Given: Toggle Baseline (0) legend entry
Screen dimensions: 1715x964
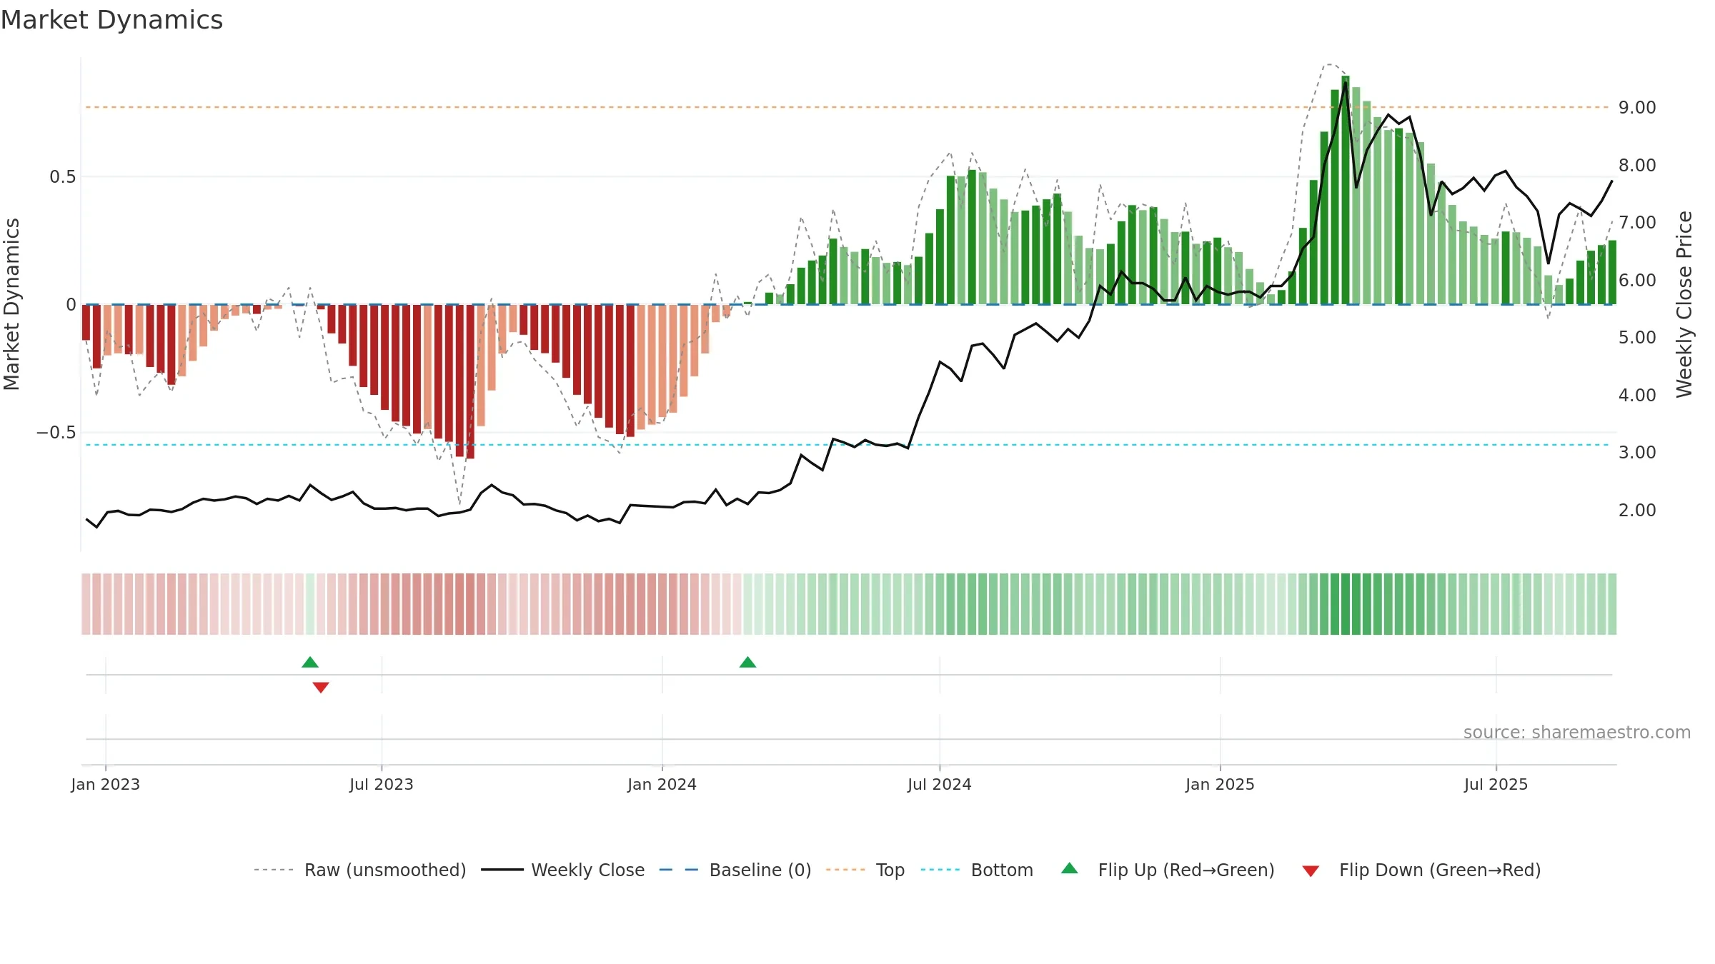Looking at the screenshot, I should point(735,870).
